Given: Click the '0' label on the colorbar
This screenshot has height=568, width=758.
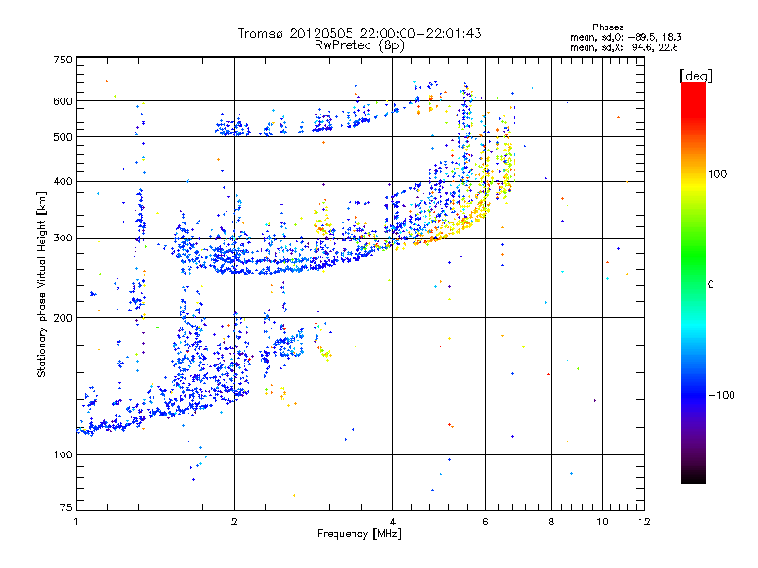Looking at the screenshot, I should click(x=711, y=285).
